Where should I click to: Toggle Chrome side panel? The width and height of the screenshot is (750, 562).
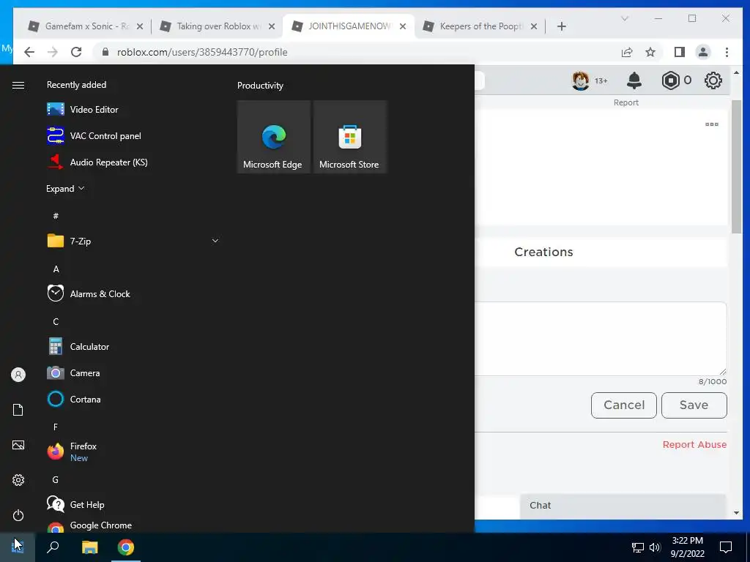(x=679, y=52)
